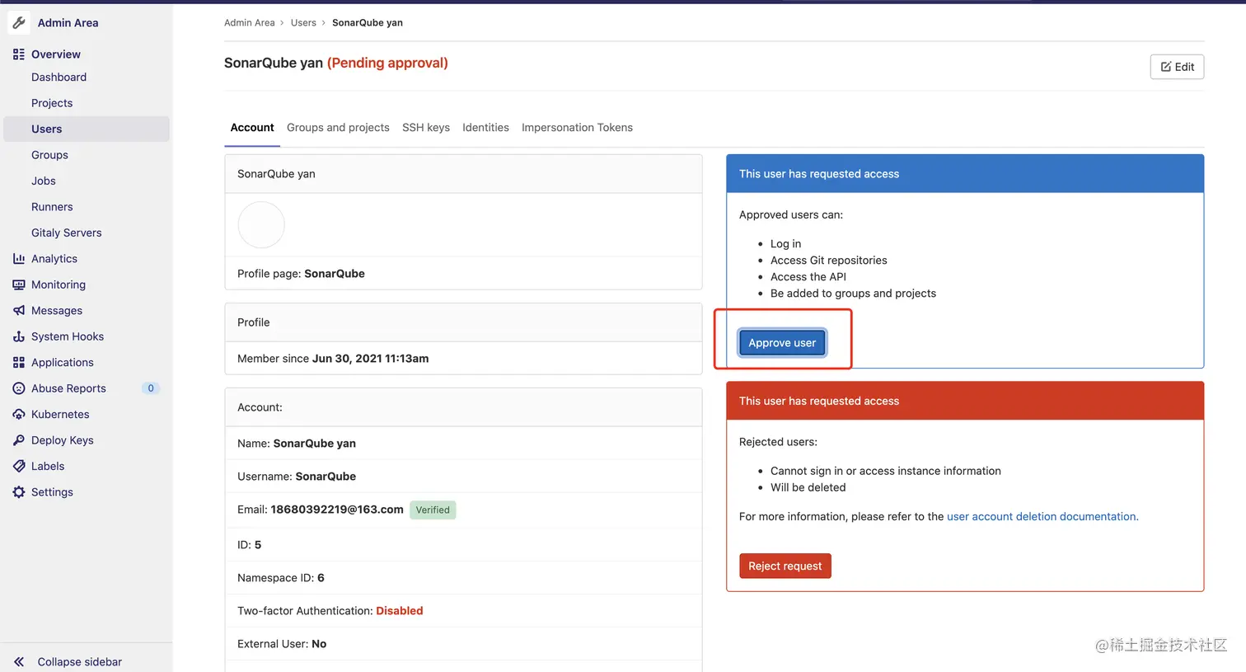
Task: Approve user SonarQube yan
Action: tap(781, 342)
